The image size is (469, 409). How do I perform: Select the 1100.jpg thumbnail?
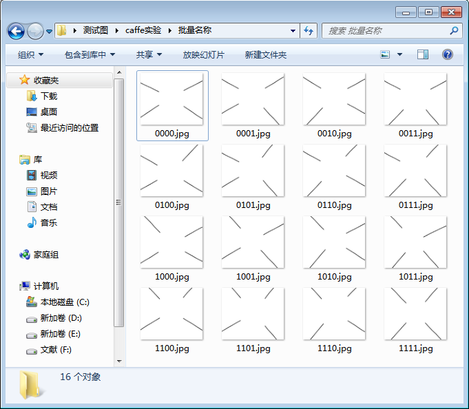(x=171, y=313)
